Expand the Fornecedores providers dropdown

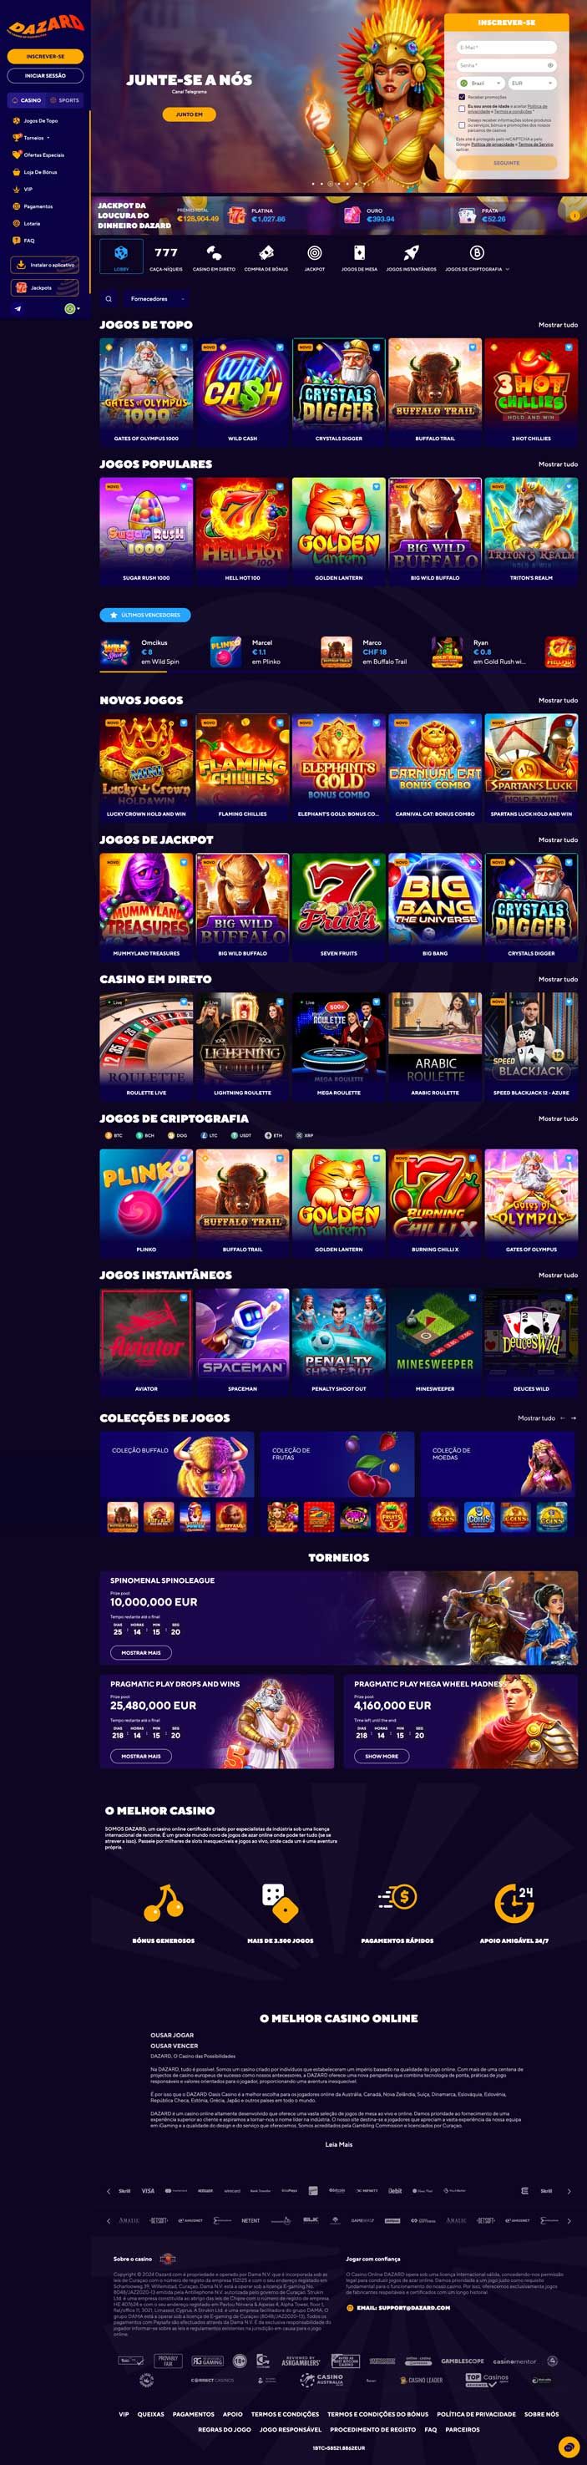153,298
